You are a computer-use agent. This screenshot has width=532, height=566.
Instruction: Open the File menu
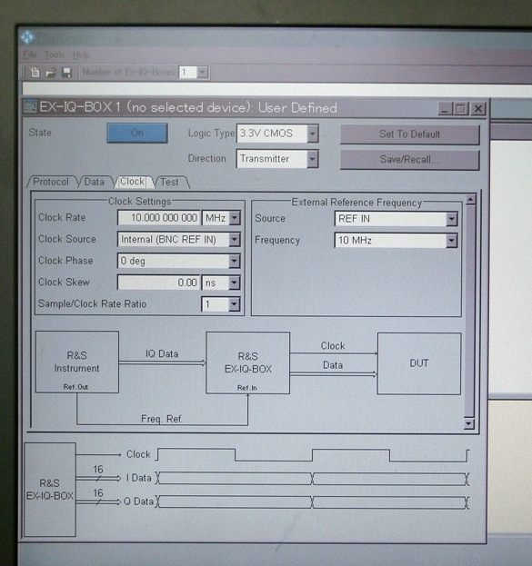(x=30, y=55)
